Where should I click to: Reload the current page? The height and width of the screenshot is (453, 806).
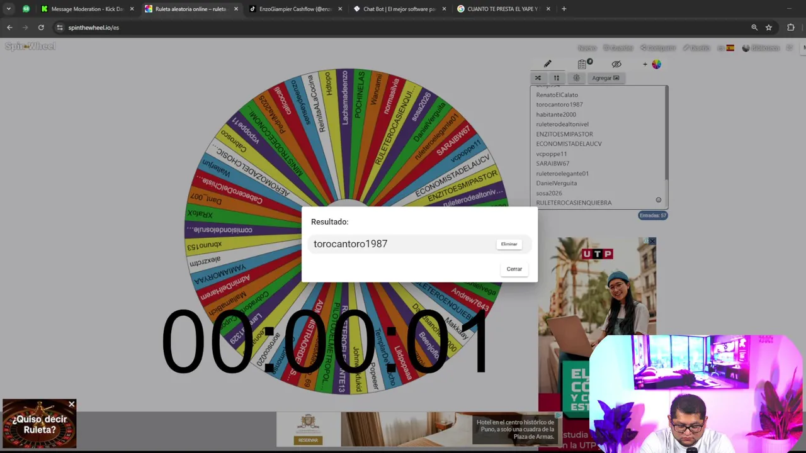pyautogui.click(x=41, y=28)
